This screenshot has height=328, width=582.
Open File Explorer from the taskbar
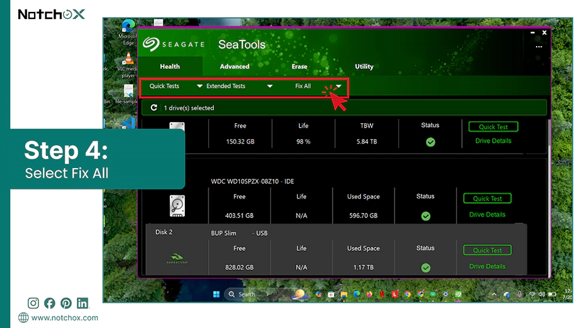pos(343,295)
